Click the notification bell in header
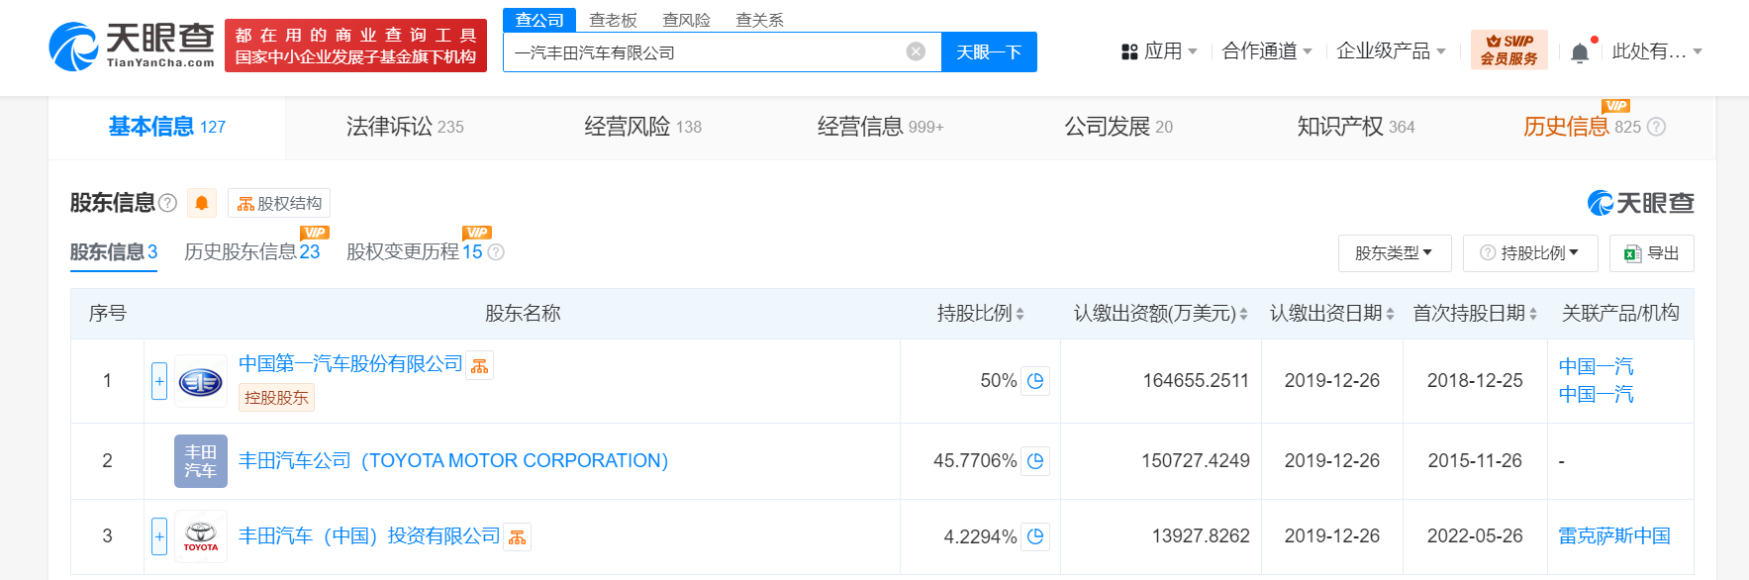Image resolution: width=1749 pixels, height=580 pixels. click(x=1580, y=52)
